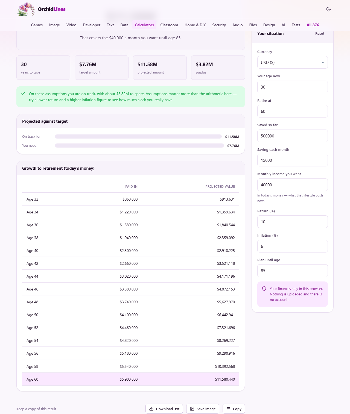
Task: Open the Classroom category
Action: (x=169, y=25)
